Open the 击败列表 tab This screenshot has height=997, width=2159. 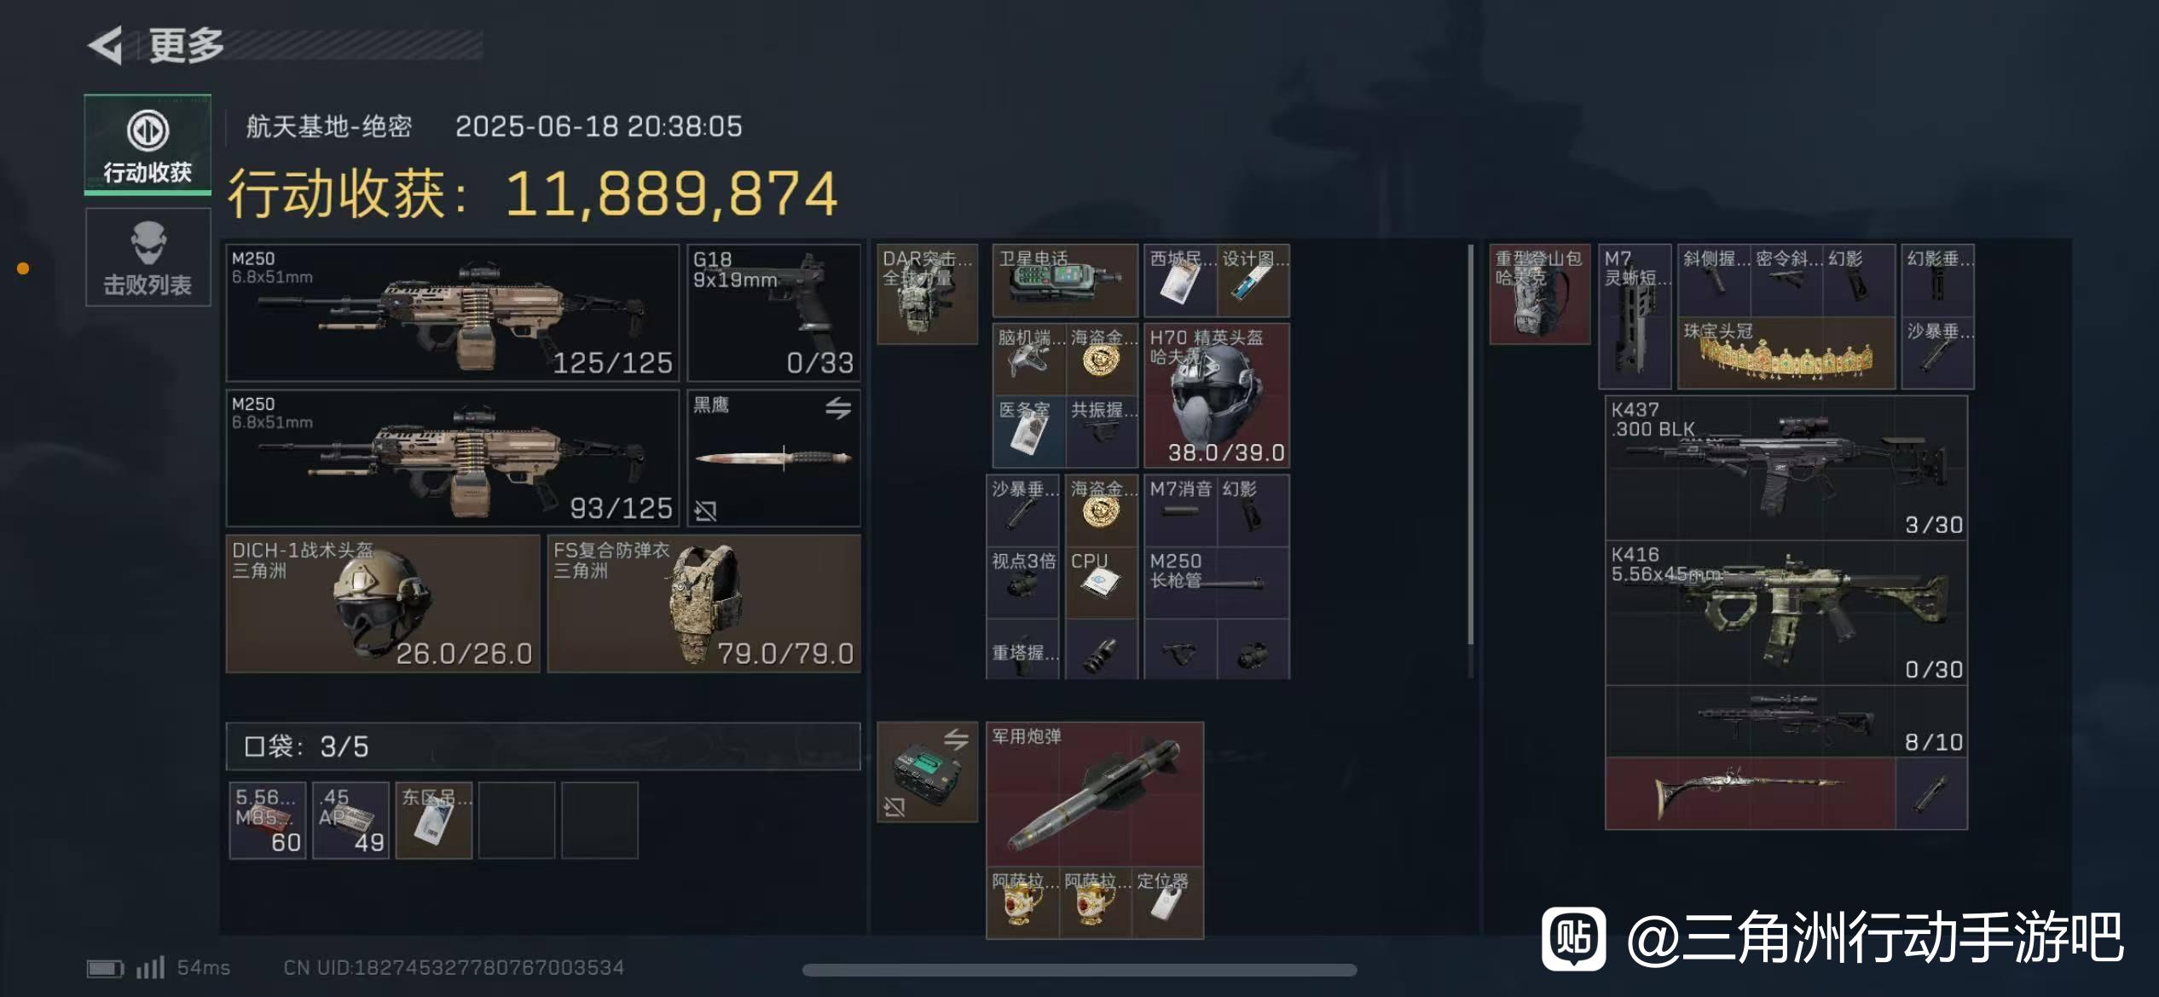tap(148, 257)
